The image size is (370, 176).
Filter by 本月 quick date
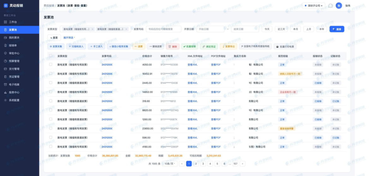point(295,29)
